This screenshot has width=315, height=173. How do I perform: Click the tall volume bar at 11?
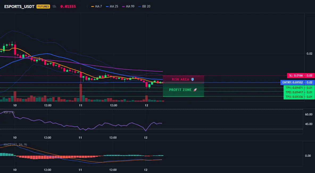[81, 93]
